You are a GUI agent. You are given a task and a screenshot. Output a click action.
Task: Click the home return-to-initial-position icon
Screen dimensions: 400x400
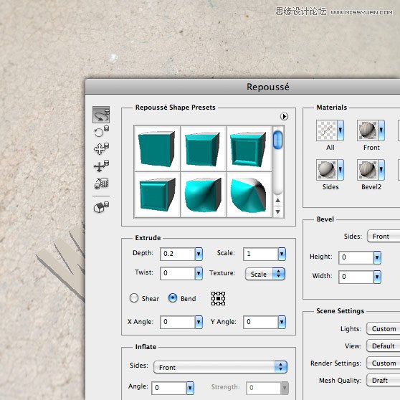(x=101, y=207)
